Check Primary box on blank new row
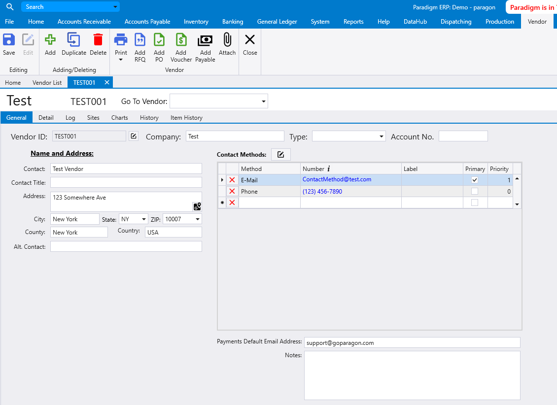Screen dimensions: 557x405 point(475,202)
